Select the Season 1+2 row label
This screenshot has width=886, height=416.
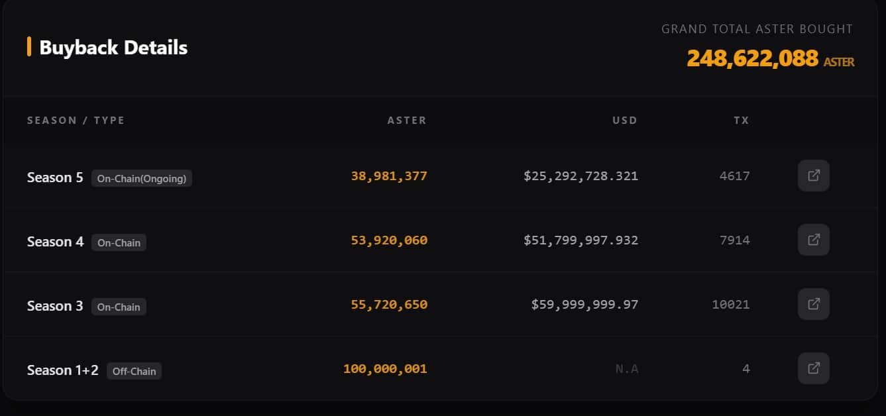(62, 370)
